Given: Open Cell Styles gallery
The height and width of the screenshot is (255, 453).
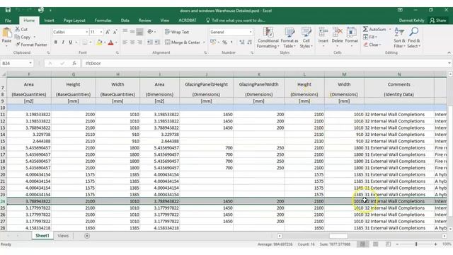Looking at the screenshot, I should (x=306, y=38).
